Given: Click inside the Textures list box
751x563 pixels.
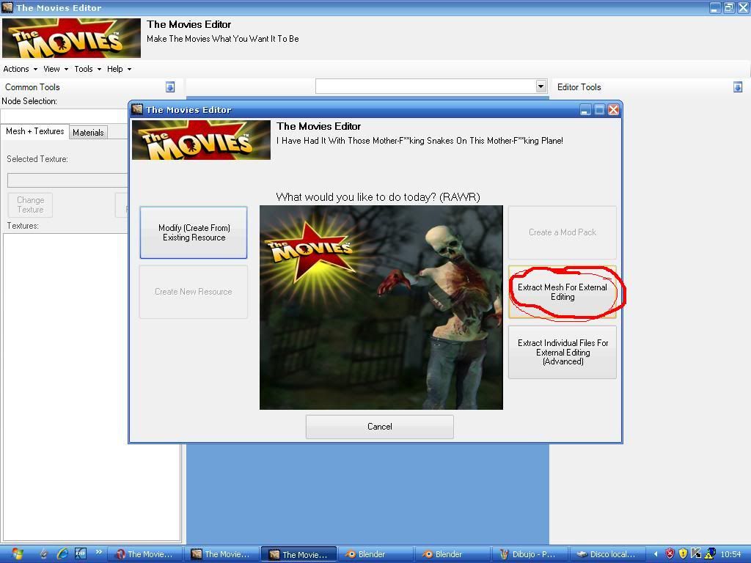Looking at the screenshot, I should (x=92, y=387).
